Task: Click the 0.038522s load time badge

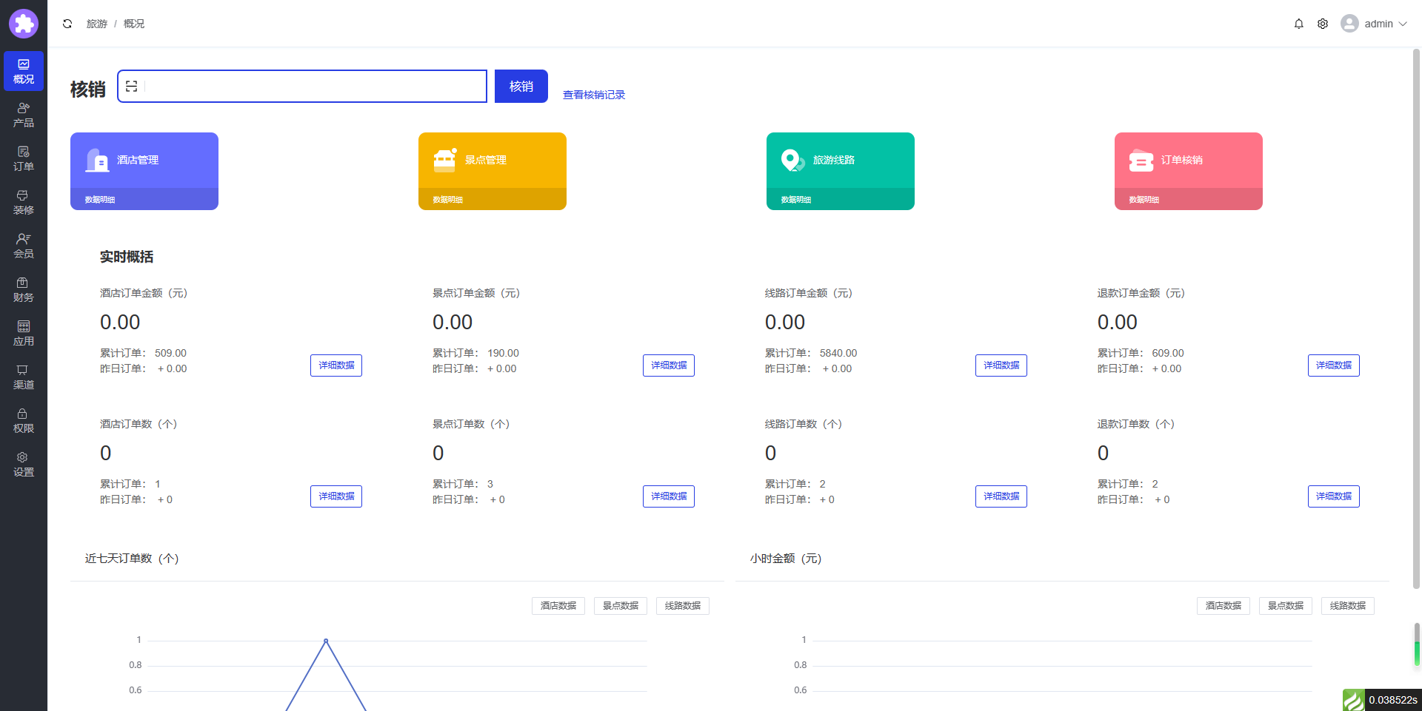Action: 1392,700
